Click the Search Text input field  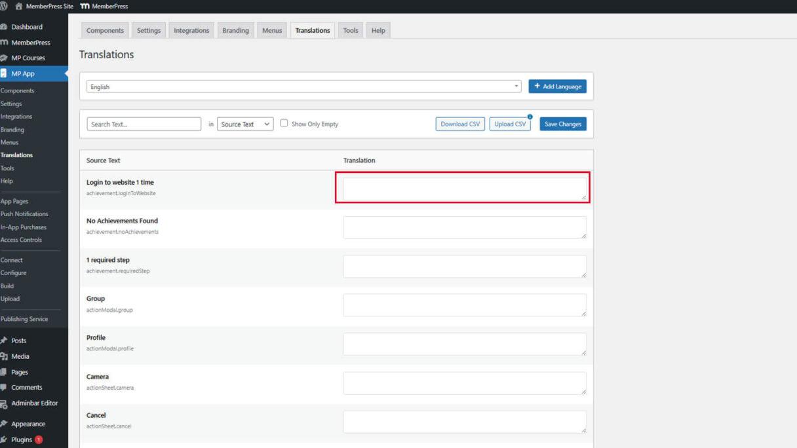[144, 124]
